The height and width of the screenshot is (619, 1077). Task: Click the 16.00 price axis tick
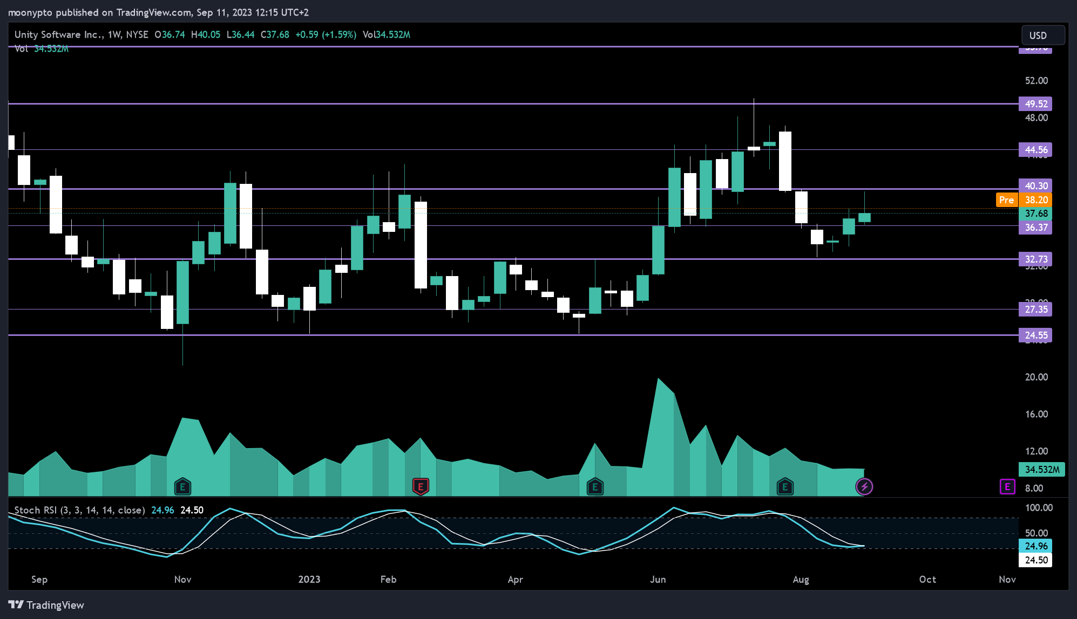(x=1037, y=415)
